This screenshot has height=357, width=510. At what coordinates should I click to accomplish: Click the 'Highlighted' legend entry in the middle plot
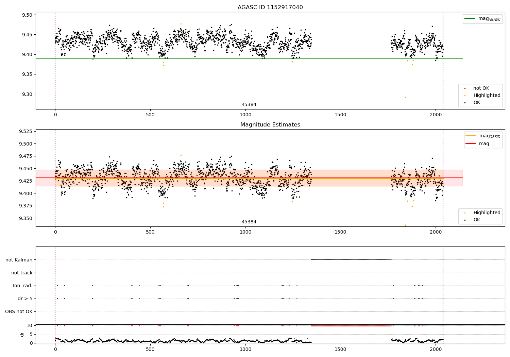point(487,213)
